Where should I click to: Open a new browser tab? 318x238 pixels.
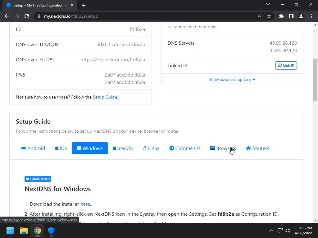[84, 5]
